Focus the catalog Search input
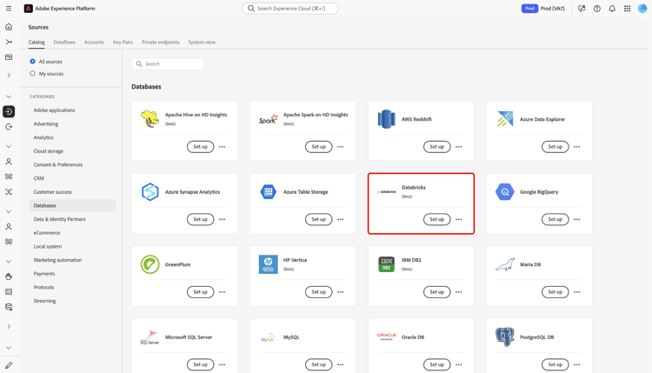The width and height of the screenshot is (652, 373). tap(168, 64)
